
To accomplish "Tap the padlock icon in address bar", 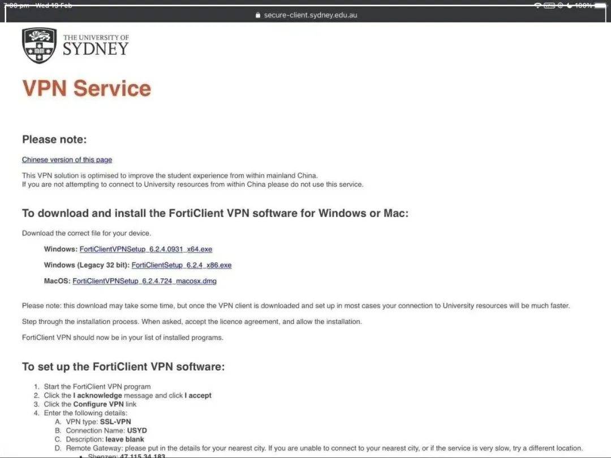I will coord(257,15).
